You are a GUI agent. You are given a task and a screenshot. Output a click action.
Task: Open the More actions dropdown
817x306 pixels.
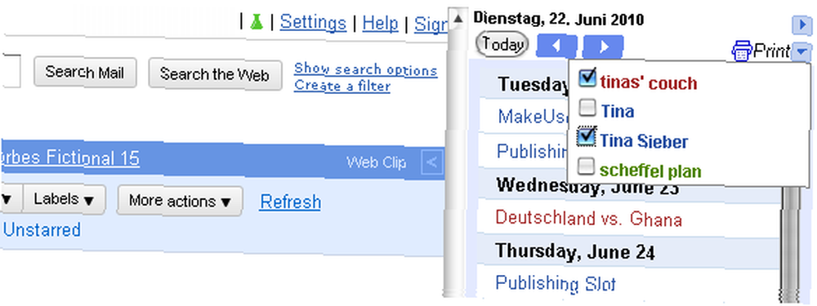coord(179,201)
